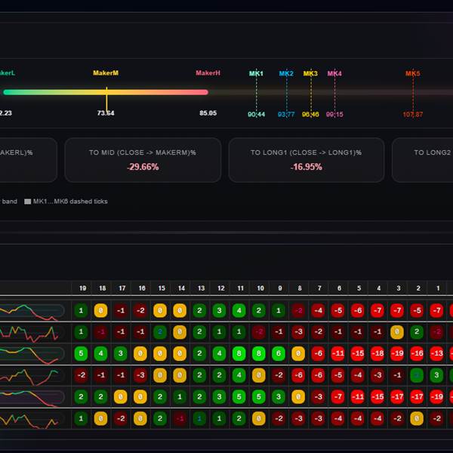Click the MakerH label at band end

tap(208, 73)
